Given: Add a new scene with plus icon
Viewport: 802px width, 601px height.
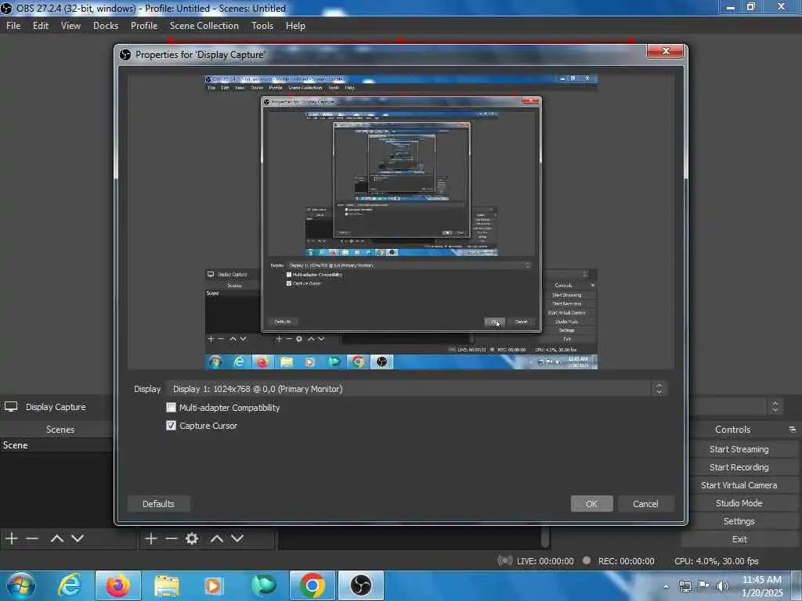Looking at the screenshot, I should (x=12, y=538).
